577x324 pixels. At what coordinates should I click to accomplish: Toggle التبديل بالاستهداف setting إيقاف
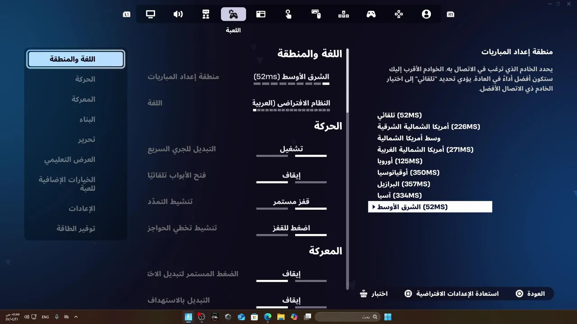coord(292,301)
